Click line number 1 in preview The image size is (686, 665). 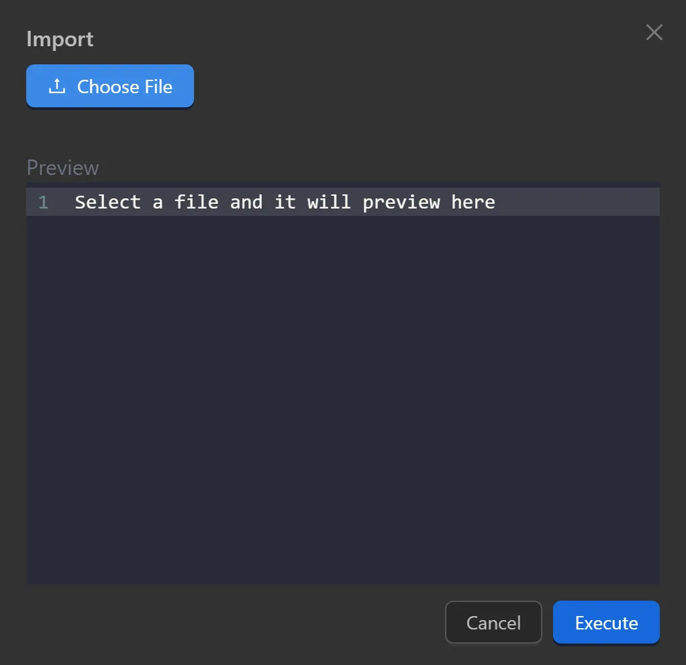coord(43,202)
